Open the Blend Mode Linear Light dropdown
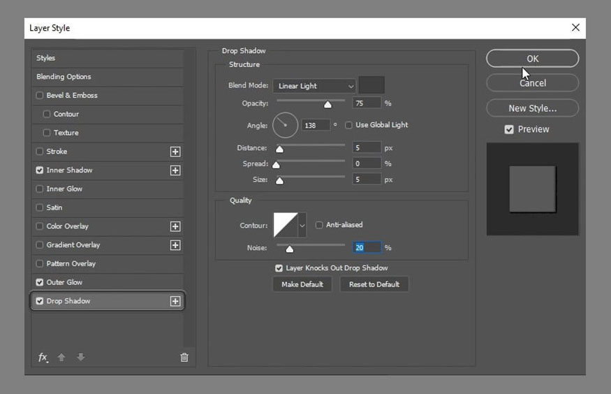This screenshot has width=611, height=394. point(314,86)
